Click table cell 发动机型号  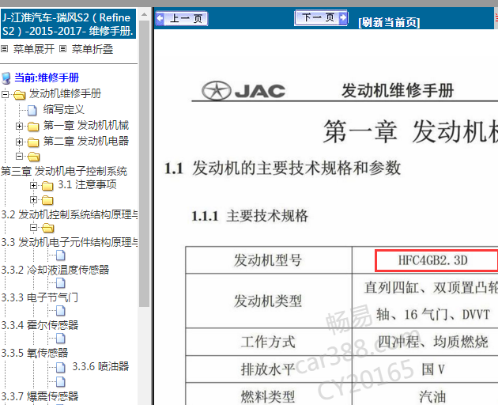click(269, 260)
